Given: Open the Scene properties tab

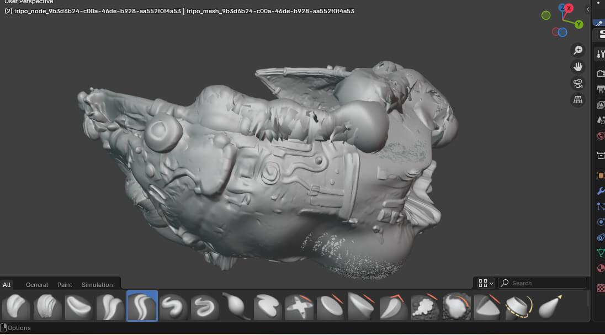Looking at the screenshot, I should tap(601, 120).
